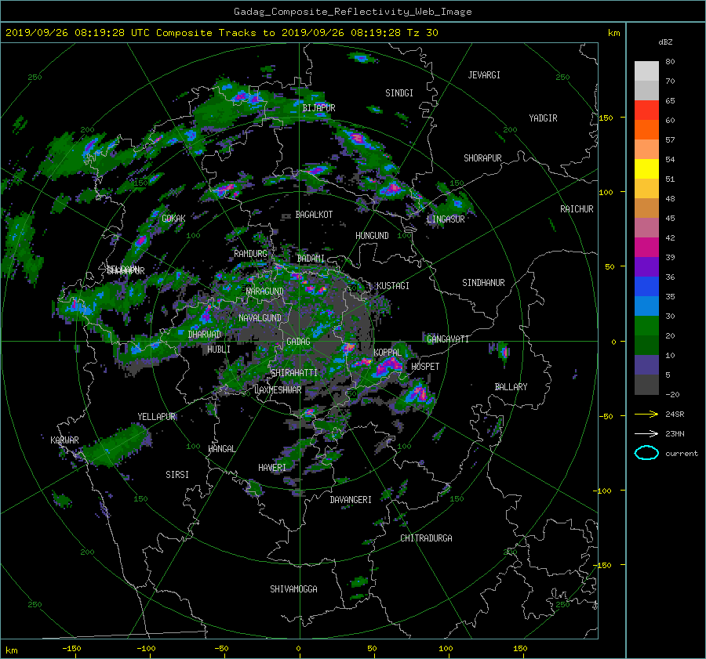Click the SHIRAHATTI city label
Viewport: 706px width, 659px height.
click(x=294, y=372)
